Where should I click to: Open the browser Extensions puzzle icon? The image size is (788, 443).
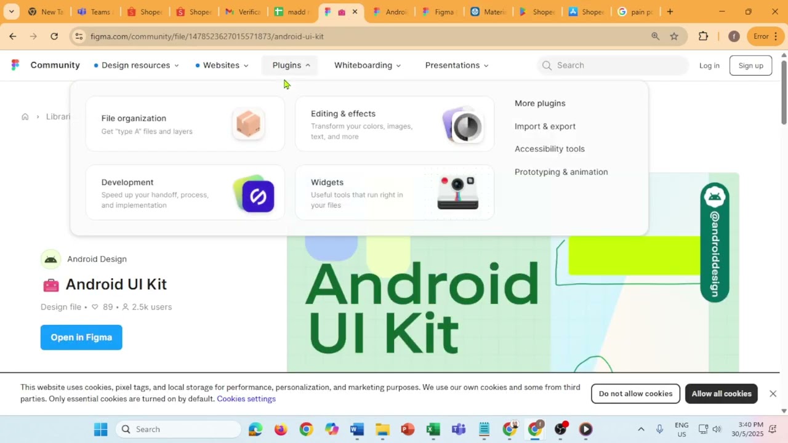703,36
